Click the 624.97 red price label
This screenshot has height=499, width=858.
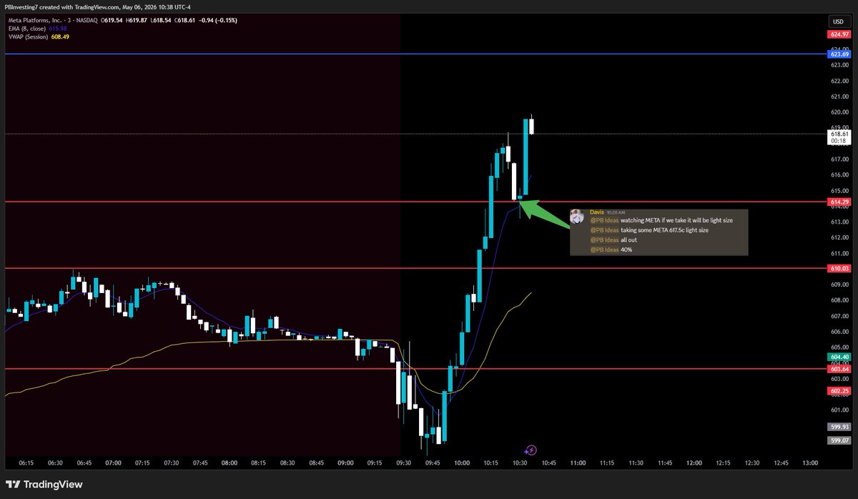(x=839, y=34)
